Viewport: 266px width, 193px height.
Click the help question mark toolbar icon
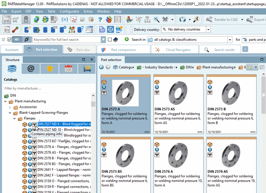[100, 20]
